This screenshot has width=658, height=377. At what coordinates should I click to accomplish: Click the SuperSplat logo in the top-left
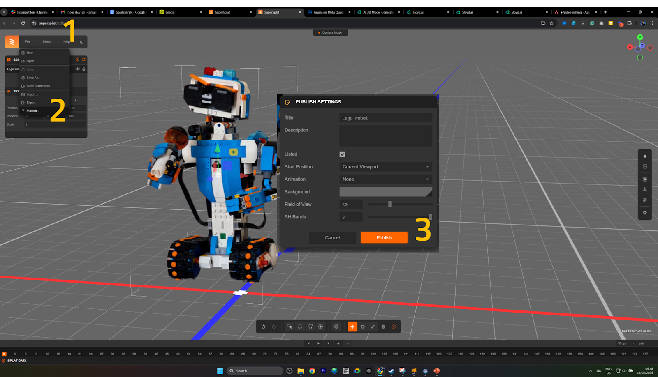pyautogui.click(x=12, y=41)
